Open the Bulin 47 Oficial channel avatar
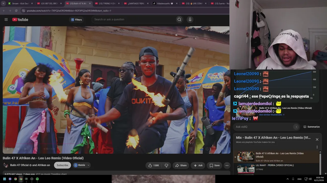This screenshot has width=327, height=183. (5, 165)
